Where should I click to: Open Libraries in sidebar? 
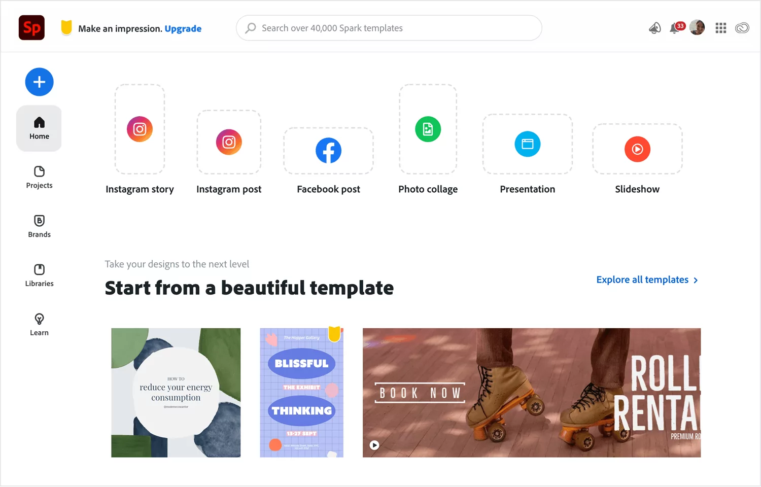point(39,275)
